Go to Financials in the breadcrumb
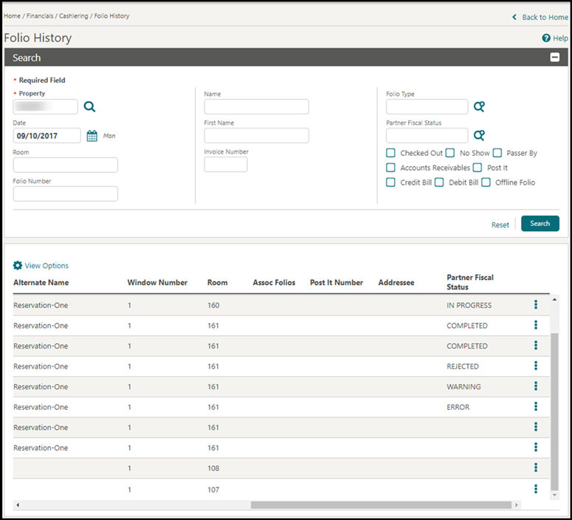 tap(40, 16)
